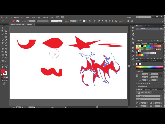Pick the Magic Wand tool
The height and width of the screenshot is (124, 165).
tap(2, 31)
